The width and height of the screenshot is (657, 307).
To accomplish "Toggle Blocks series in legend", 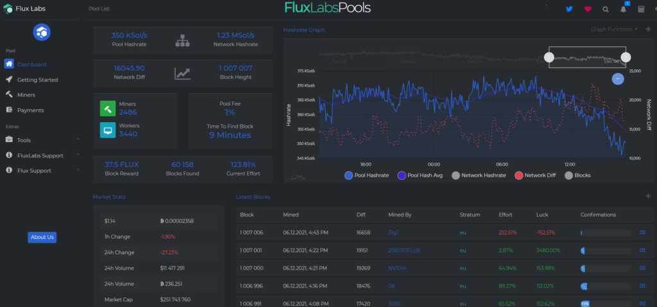I will click(x=578, y=175).
